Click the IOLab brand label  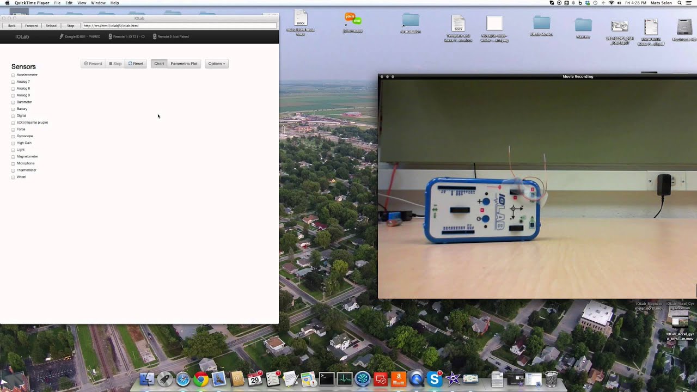[x=22, y=36]
